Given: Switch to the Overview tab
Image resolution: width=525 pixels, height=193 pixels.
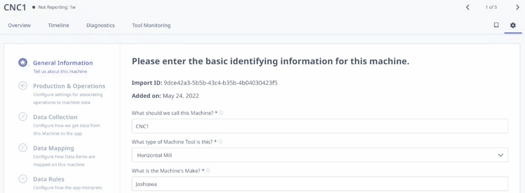Looking at the screenshot, I should (x=19, y=25).
